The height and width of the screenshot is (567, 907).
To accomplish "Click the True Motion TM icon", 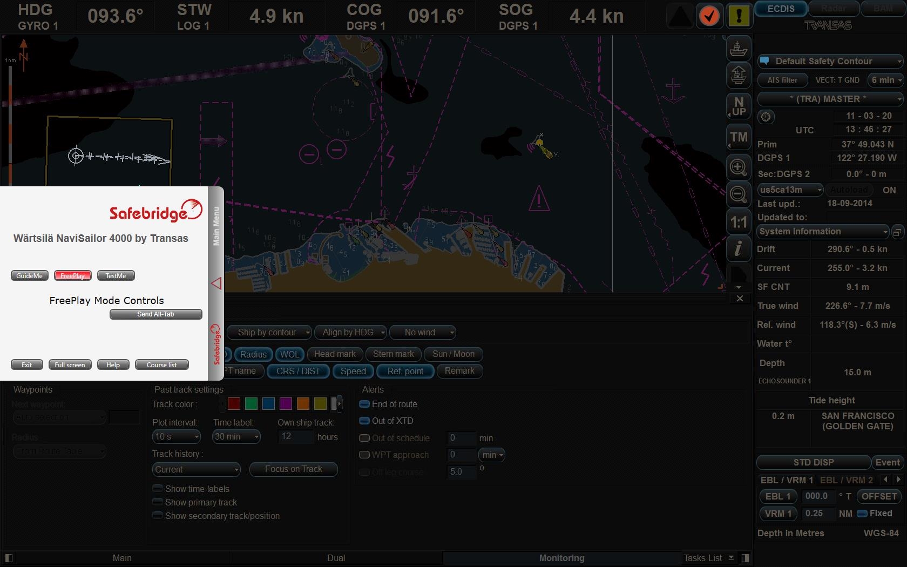I will pos(738,137).
